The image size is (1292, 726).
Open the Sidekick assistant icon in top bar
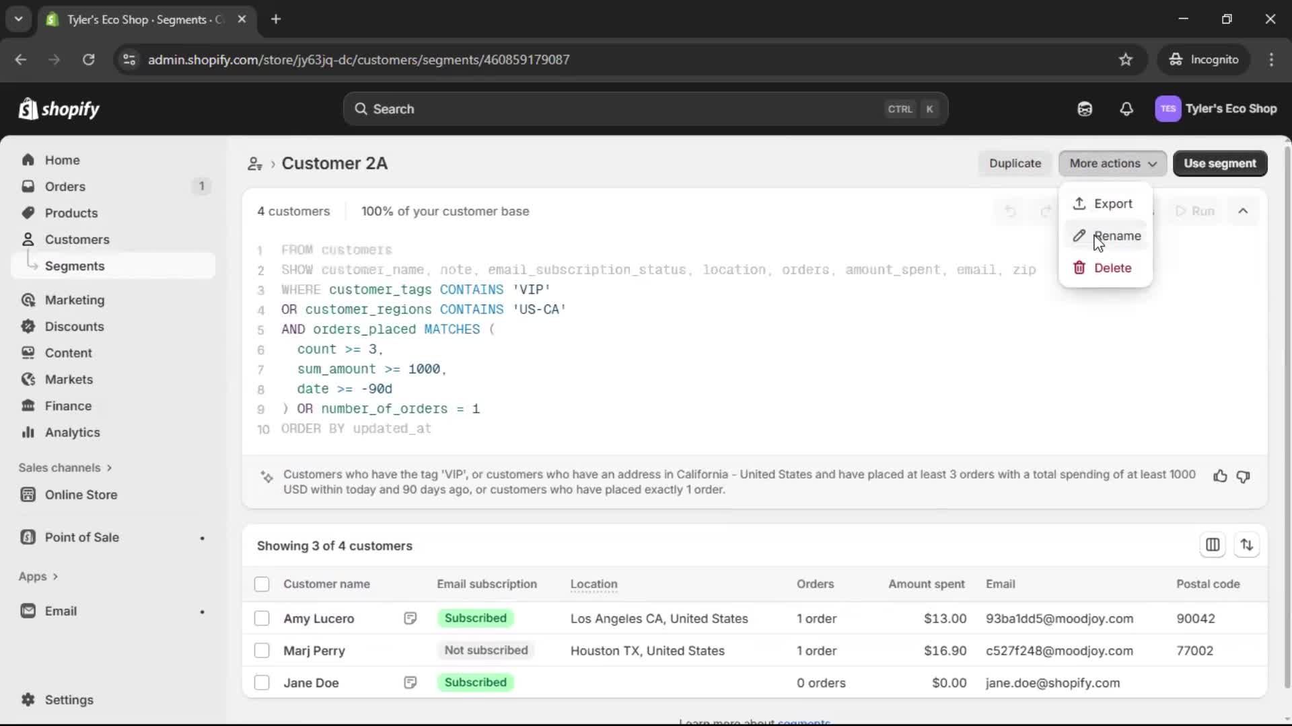pos(1085,109)
